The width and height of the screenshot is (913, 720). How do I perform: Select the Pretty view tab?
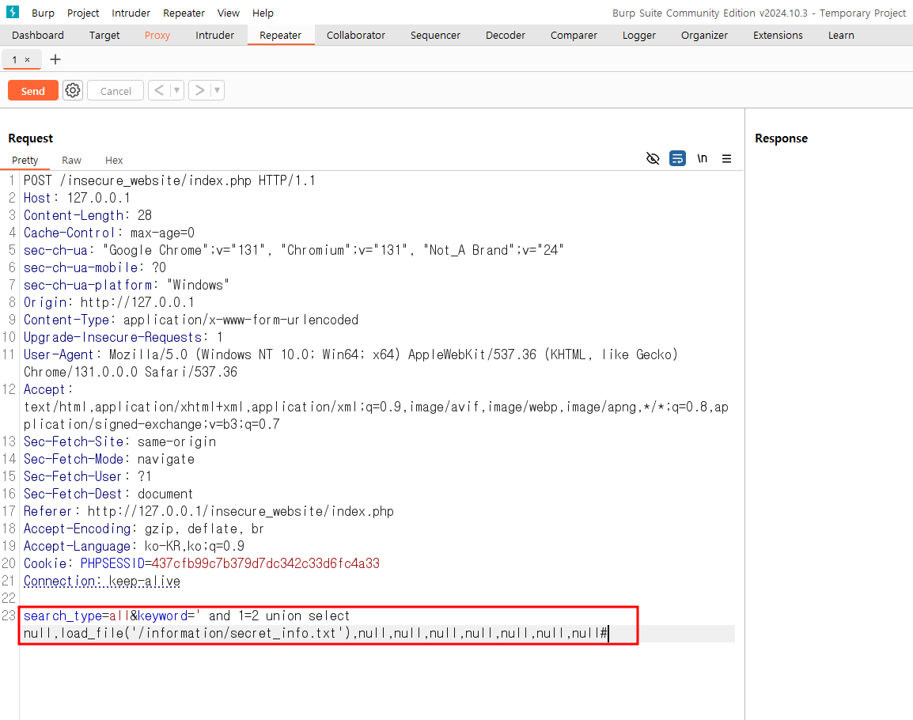(x=25, y=160)
